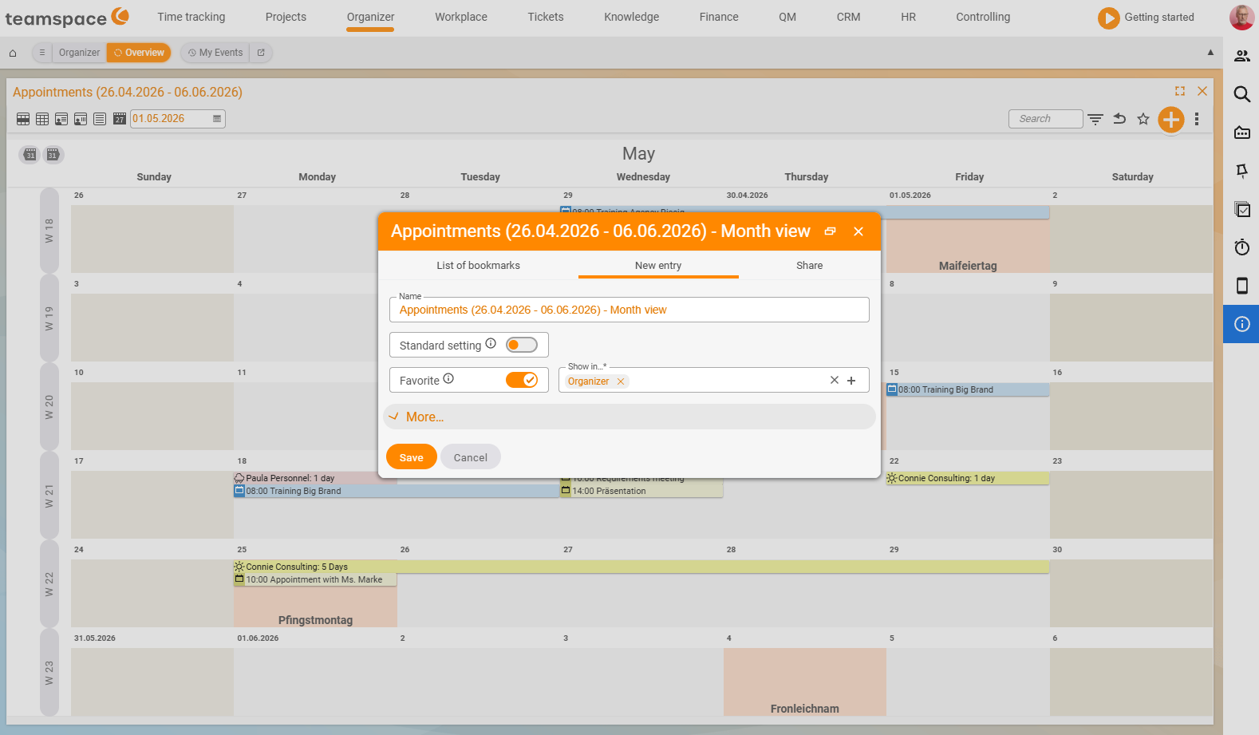The image size is (1259, 735).
Task: Open Connie Consulting: 5 Days event
Action: 641,567
